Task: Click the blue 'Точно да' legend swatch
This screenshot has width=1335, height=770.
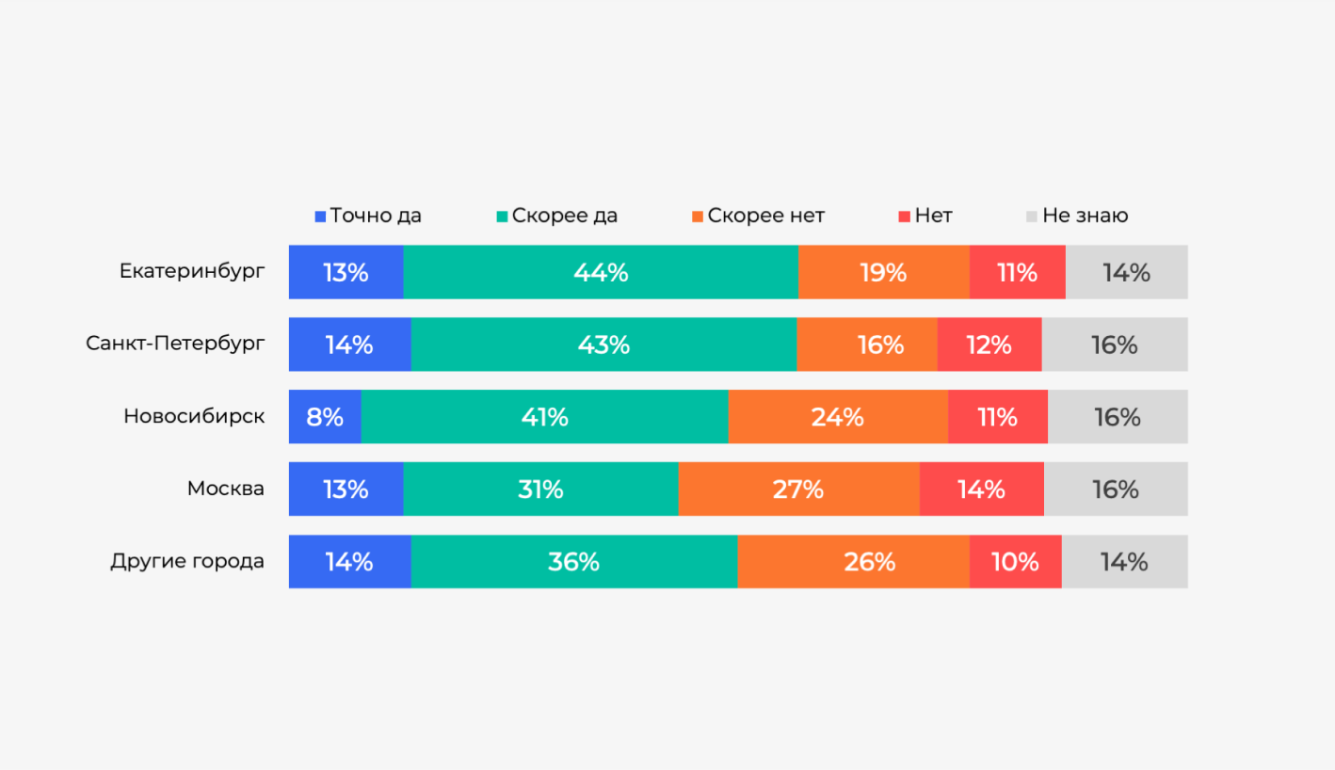Action: point(320,217)
